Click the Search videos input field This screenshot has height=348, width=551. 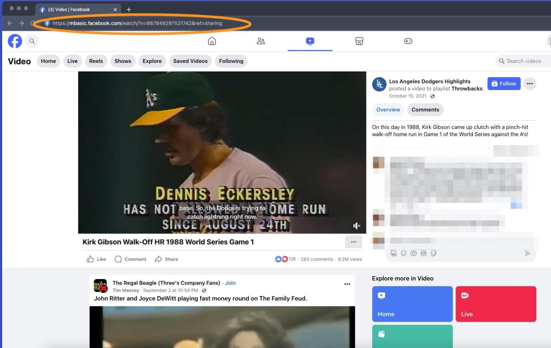[x=522, y=61]
